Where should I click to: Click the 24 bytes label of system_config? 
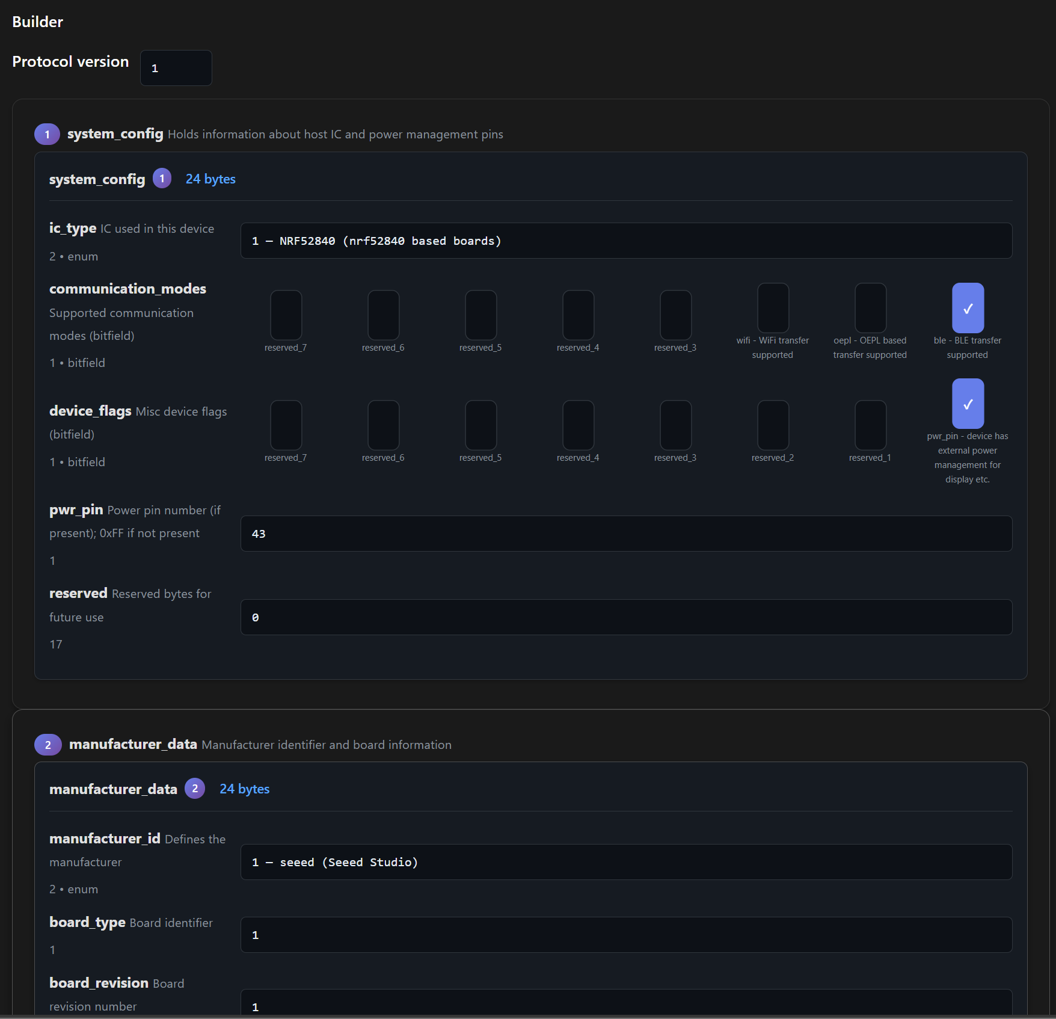(x=210, y=179)
